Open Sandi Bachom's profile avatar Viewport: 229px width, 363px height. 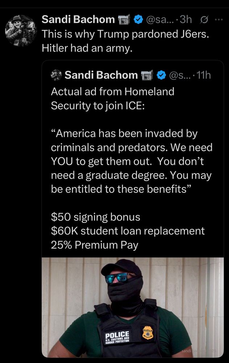pos(21,30)
